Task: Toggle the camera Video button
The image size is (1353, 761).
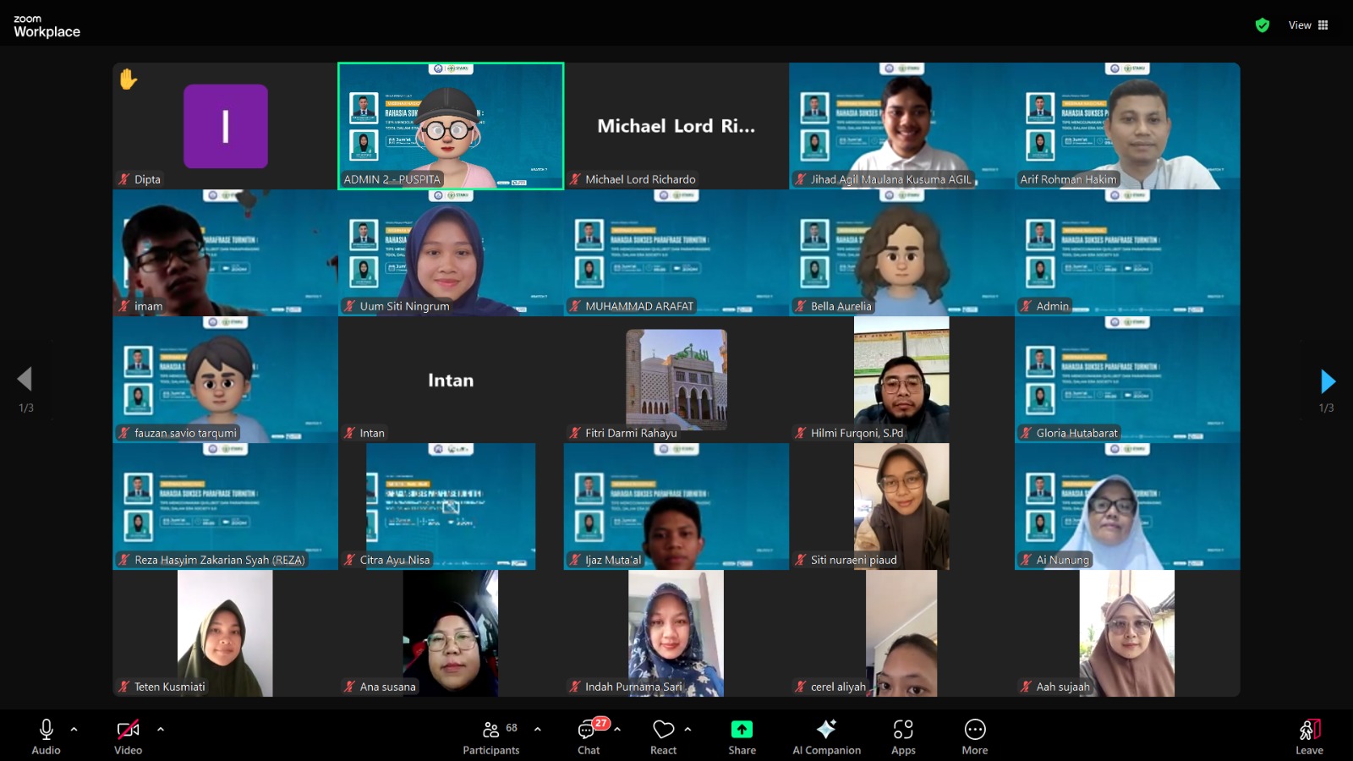Action: tap(128, 730)
